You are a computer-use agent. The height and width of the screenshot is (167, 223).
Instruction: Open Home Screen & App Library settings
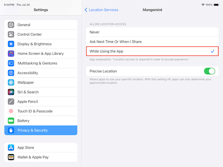pos(41,54)
